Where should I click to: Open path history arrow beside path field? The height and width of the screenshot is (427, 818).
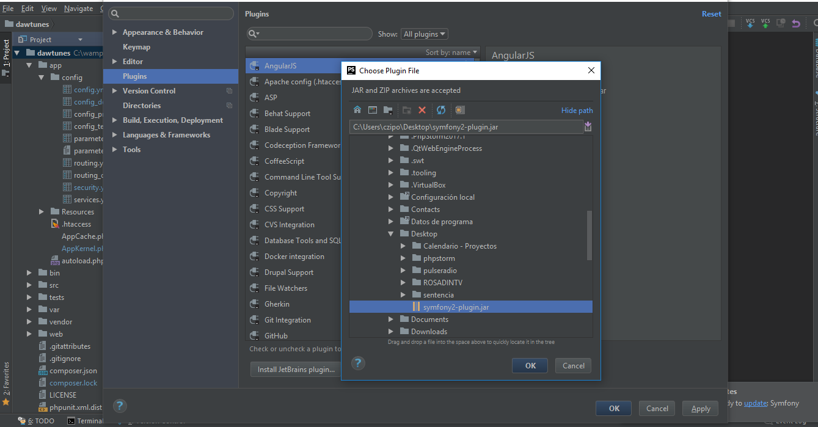(x=588, y=126)
